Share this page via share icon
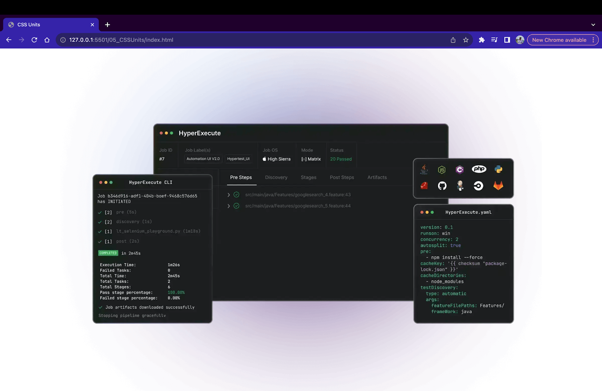This screenshot has width=602, height=391. tap(453, 40)
